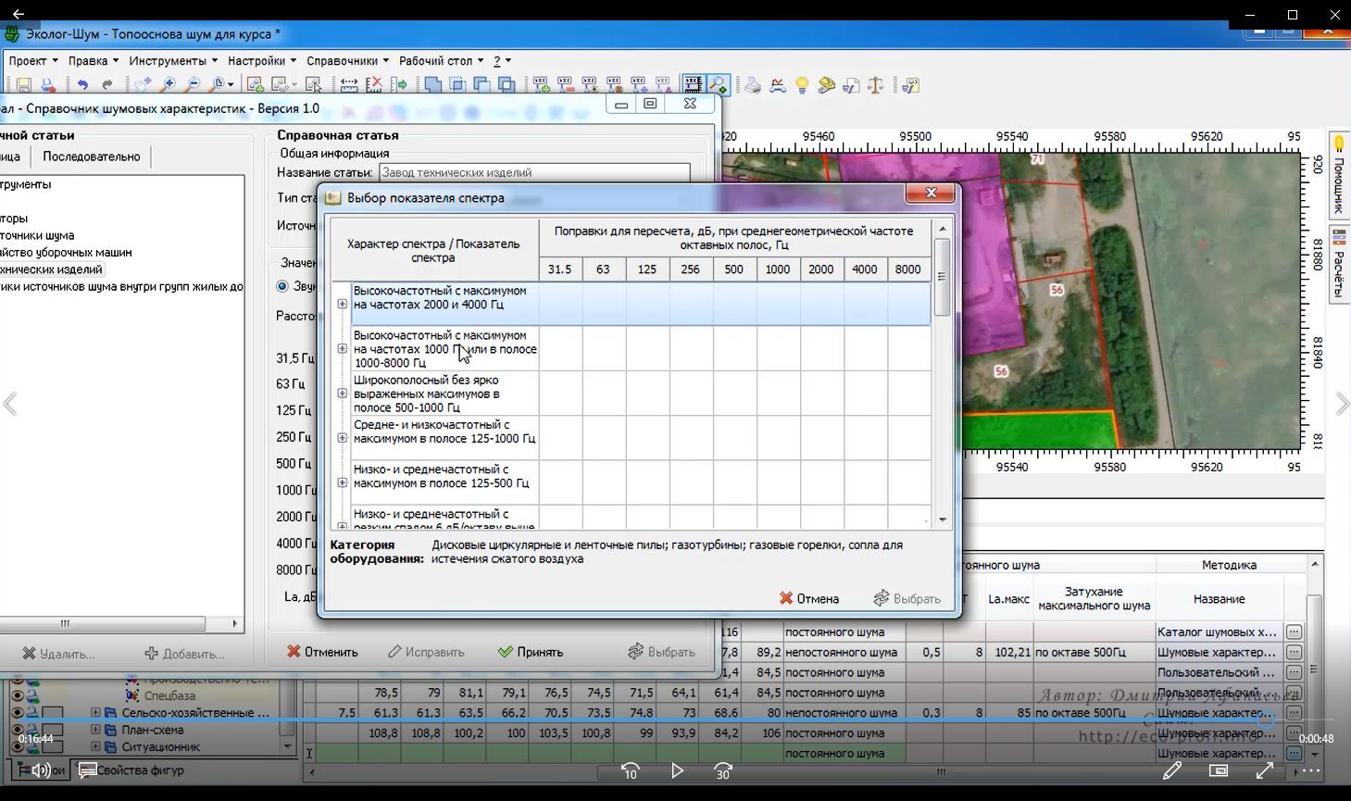Play the video with the play button

pos(677,770)
